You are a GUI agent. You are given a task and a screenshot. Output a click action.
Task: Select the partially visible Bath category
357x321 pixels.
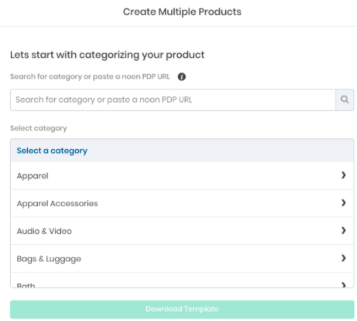(26, 284)
